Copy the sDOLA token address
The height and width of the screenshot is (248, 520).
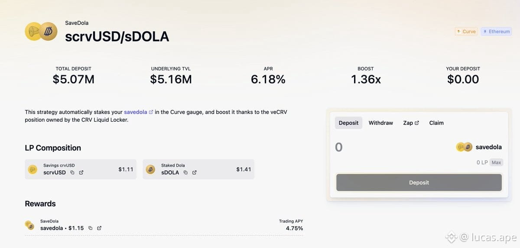click(x=185, y=172)
